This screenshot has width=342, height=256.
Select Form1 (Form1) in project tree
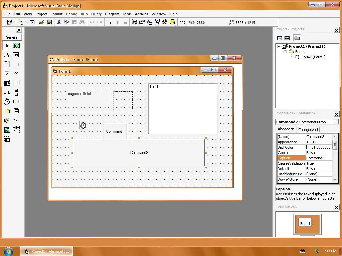(x=313, y=57)
